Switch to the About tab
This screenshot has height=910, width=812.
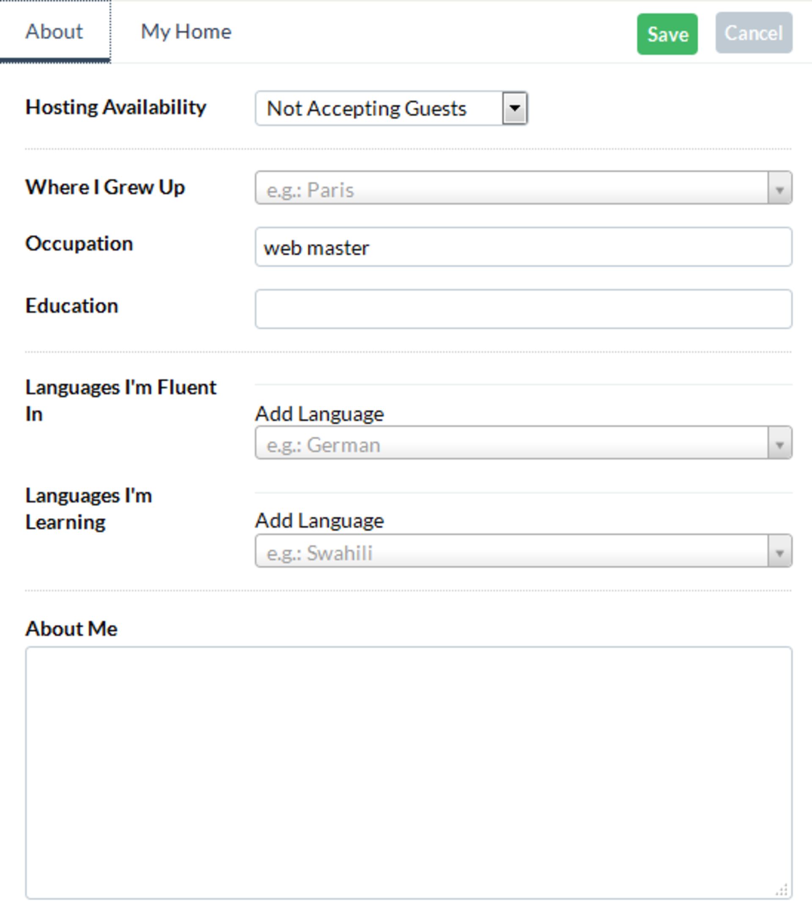point(55,32)
